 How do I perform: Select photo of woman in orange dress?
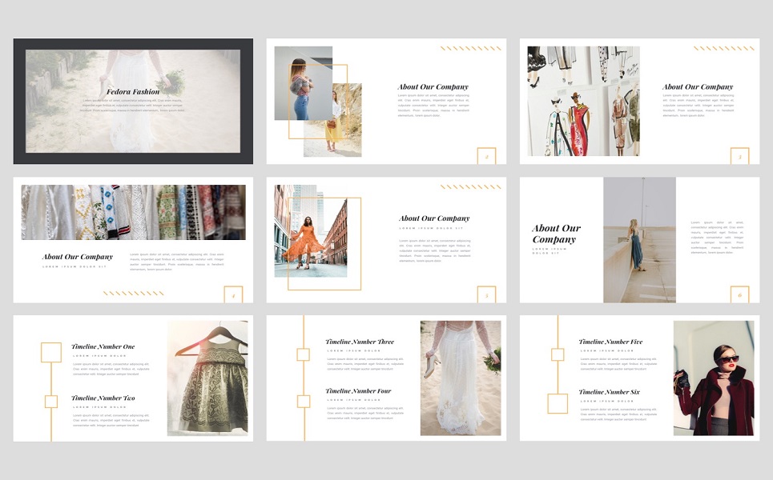click(311, 231)
